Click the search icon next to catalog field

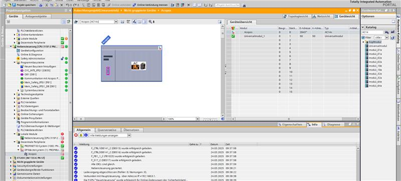[387, 32]
